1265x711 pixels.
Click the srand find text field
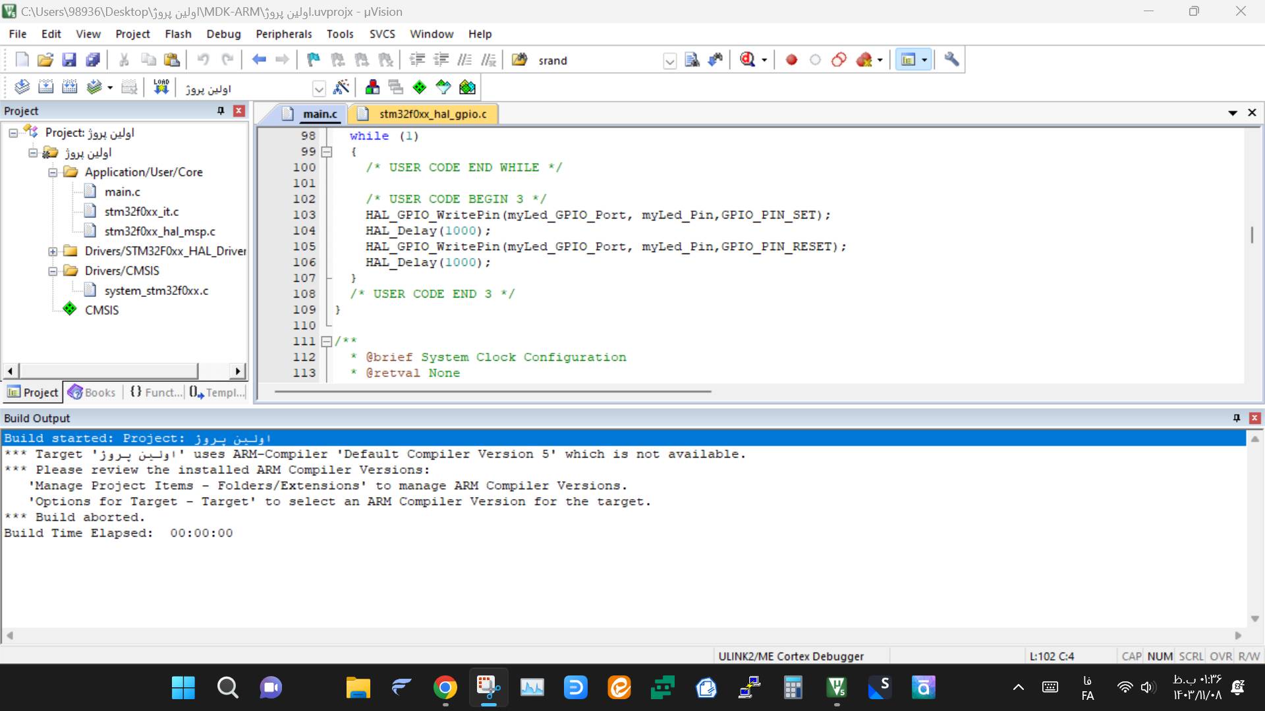598,61
